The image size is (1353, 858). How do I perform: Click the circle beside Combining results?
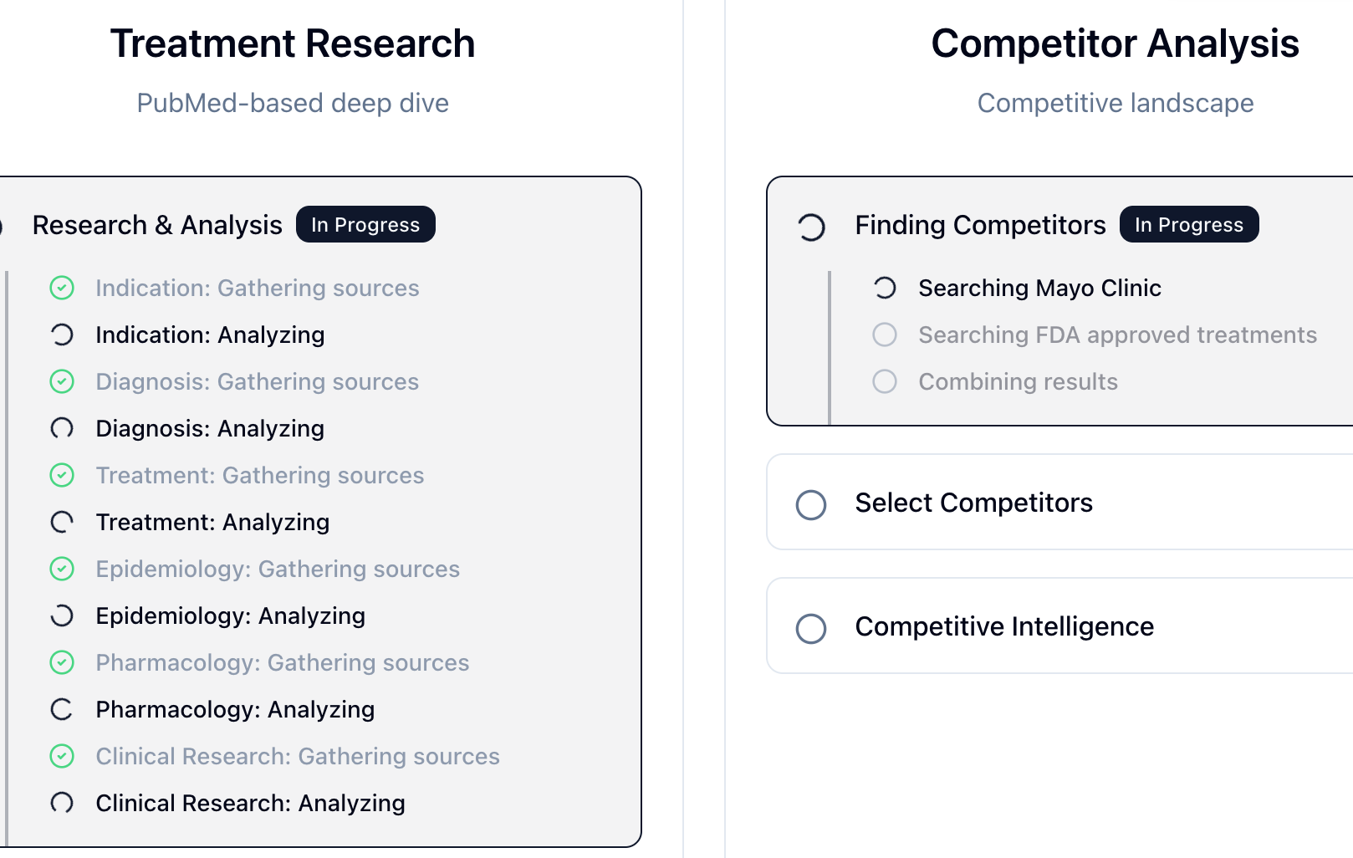[x=885, y=381]
